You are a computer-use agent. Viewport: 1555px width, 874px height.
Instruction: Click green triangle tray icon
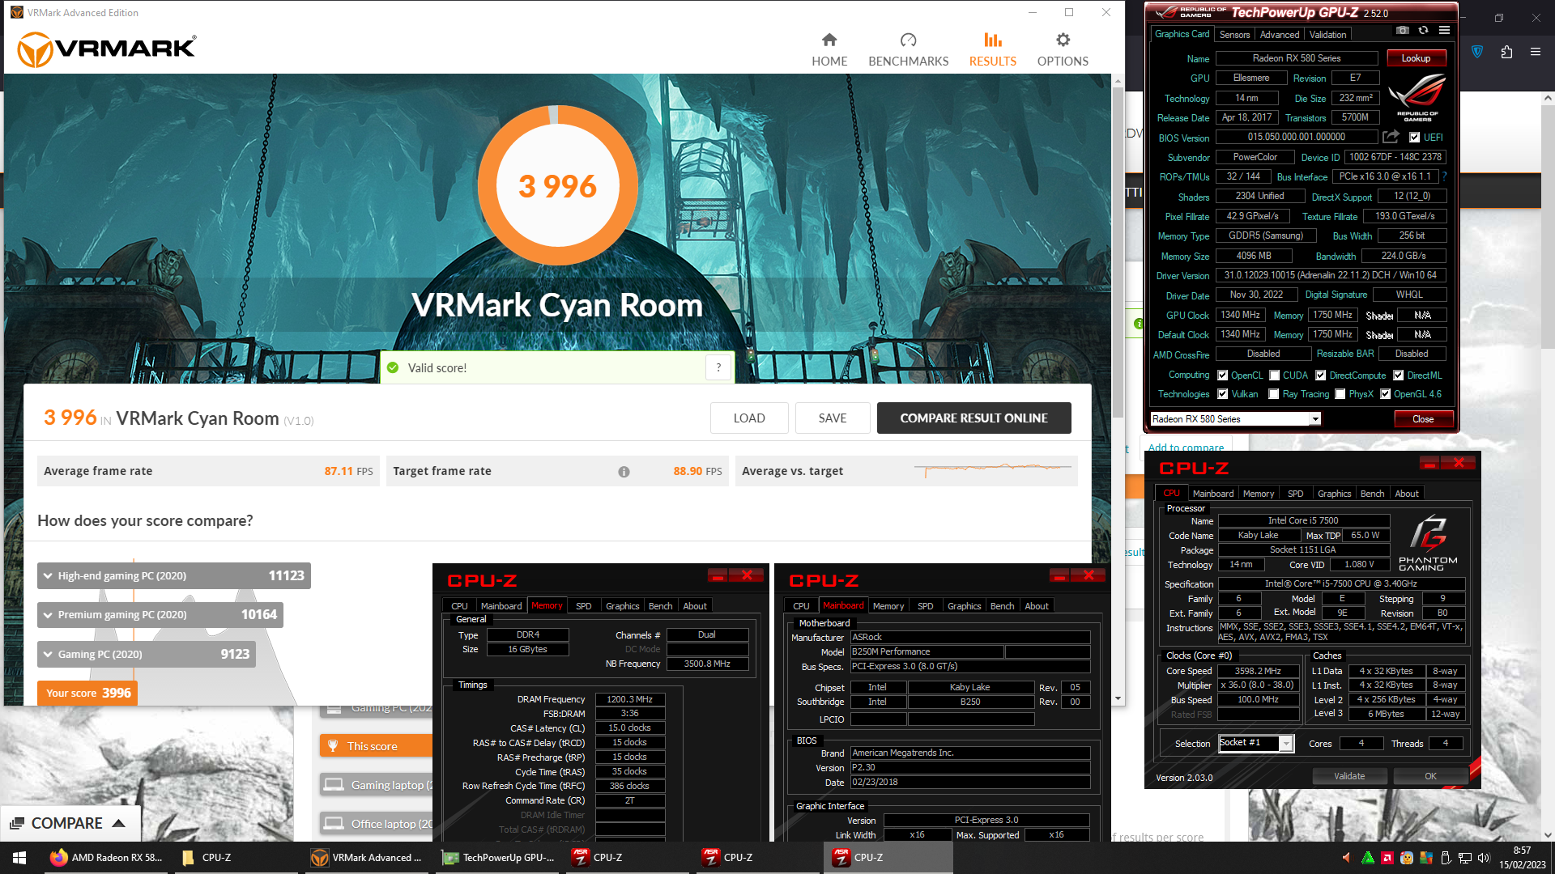(1368, 858)
